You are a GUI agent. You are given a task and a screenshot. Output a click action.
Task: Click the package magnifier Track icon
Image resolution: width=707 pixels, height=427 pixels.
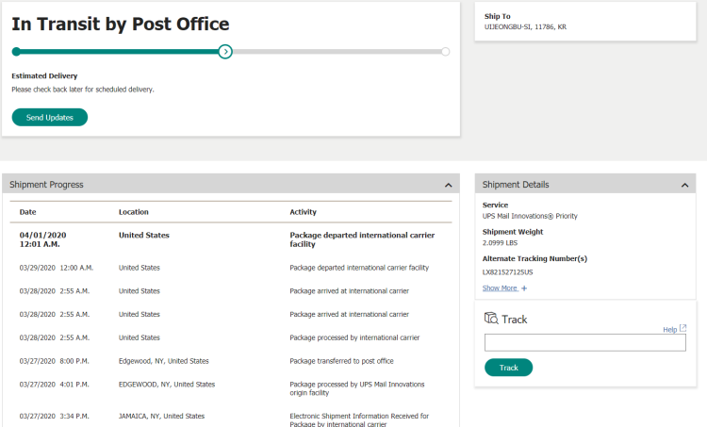coord(491,319)
